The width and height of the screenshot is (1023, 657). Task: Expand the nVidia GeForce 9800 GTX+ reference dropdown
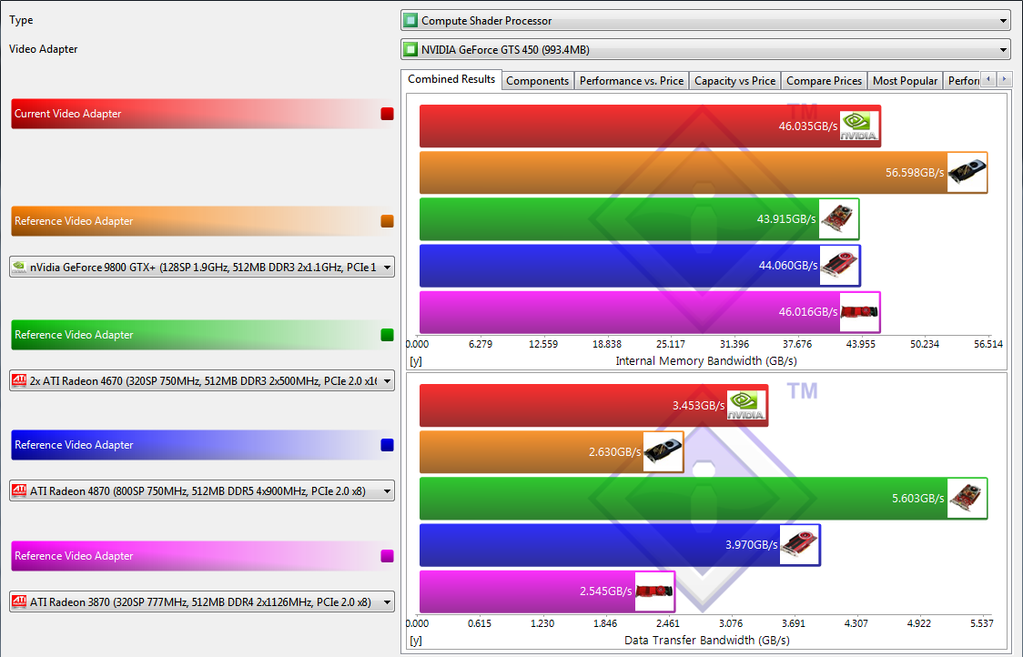click(202, 267)
